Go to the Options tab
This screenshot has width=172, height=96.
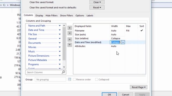tap(80, 15)
